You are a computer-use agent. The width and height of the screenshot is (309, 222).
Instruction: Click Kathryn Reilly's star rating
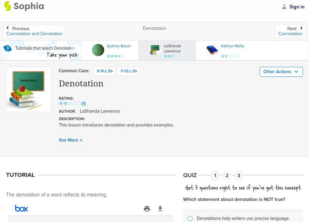pos(230,56)
